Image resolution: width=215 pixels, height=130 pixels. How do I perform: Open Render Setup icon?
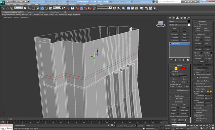(x=146, y=8)
